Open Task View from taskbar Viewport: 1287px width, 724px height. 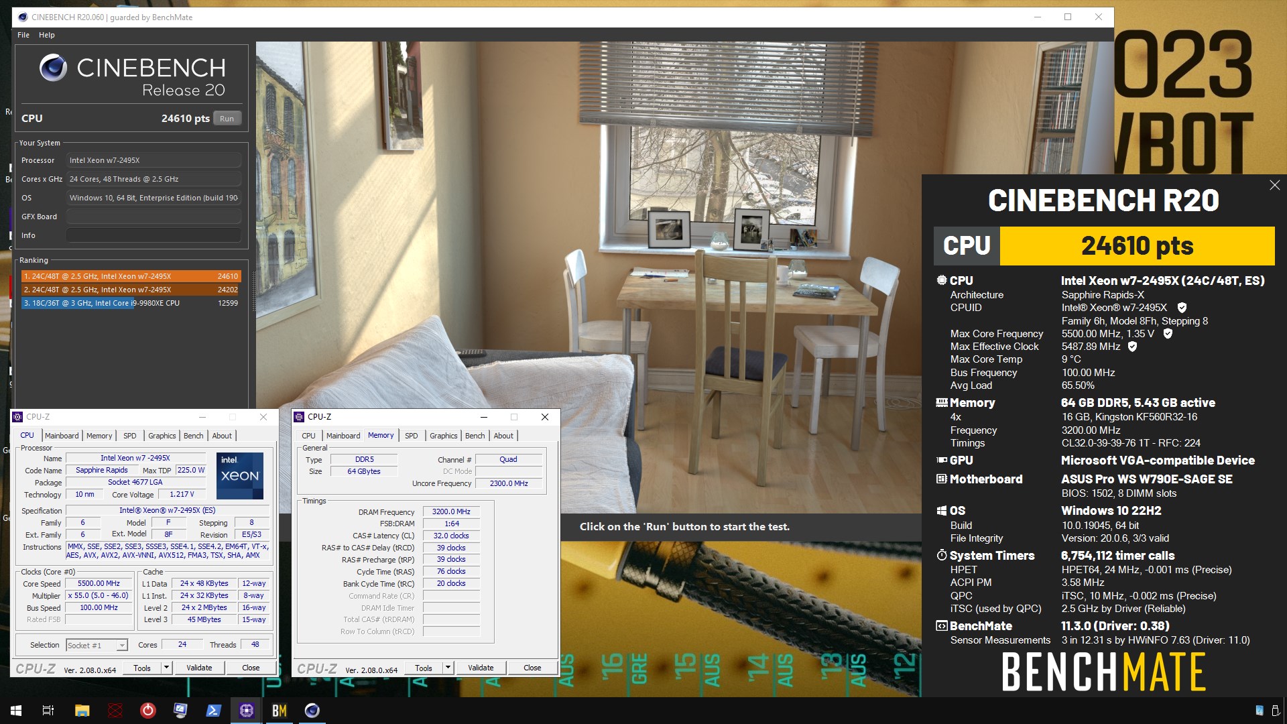(48, 711)
